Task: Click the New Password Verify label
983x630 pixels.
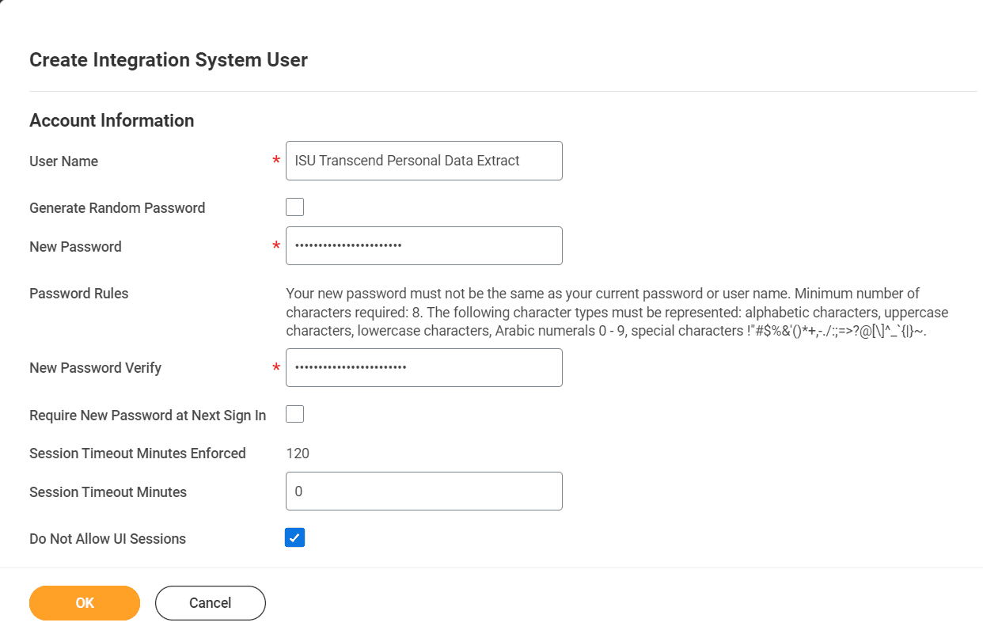Action: (x=95, y=367)
